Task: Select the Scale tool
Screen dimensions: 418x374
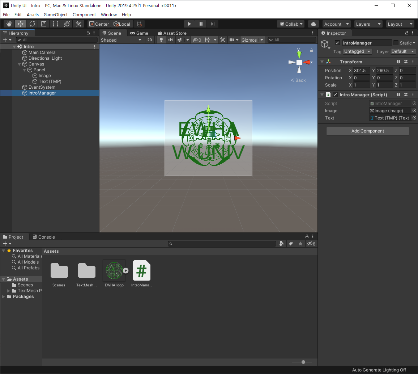Action: (x=44, y=24)
